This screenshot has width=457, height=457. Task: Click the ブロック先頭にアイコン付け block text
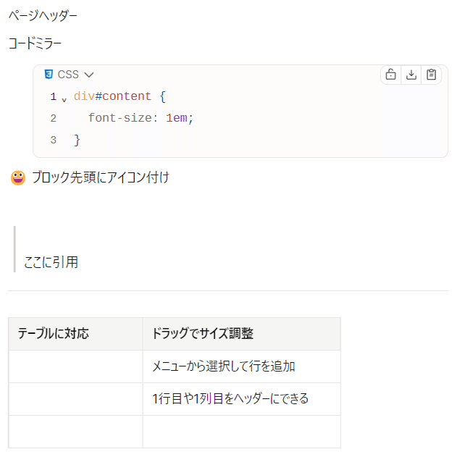100,177
